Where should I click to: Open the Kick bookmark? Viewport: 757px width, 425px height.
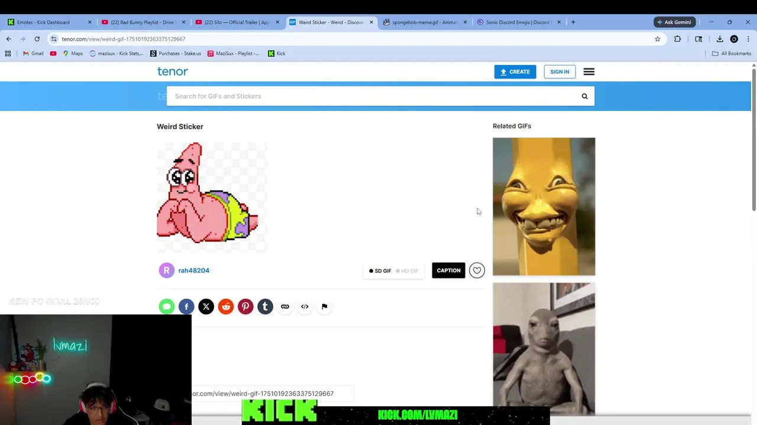coord(276,53)
